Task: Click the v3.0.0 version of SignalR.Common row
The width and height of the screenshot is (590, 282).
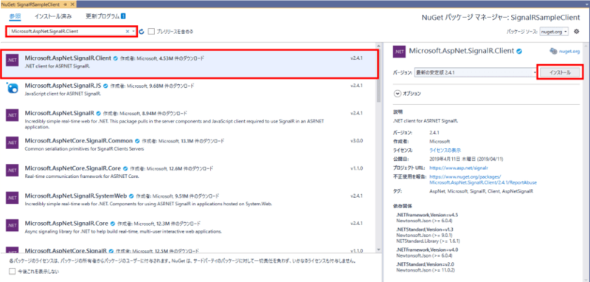Action: point(357,141)
